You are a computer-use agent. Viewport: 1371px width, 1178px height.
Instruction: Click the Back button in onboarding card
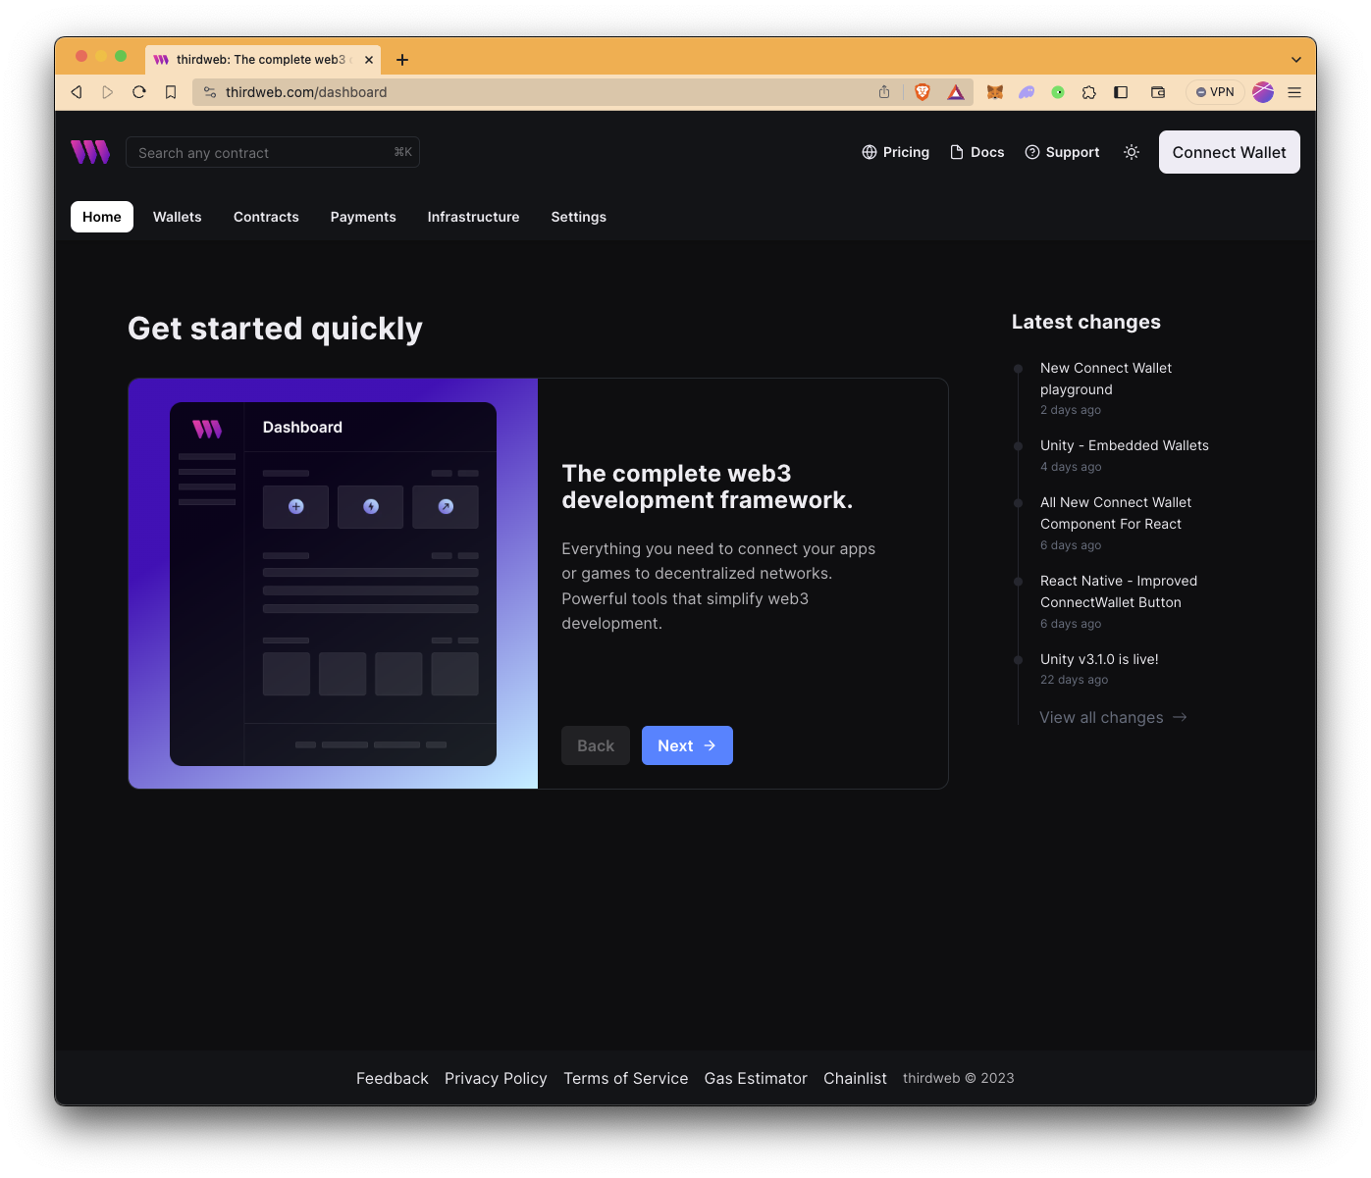point(596,745)
